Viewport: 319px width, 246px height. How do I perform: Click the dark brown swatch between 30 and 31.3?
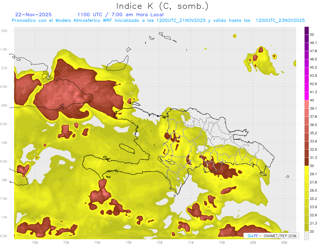click(307, 162)
